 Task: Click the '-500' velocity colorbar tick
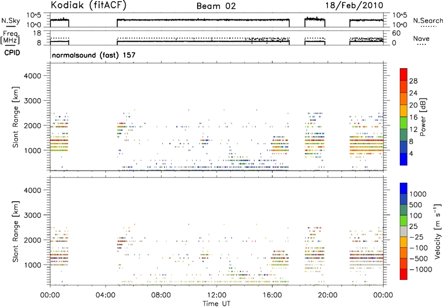click(x=418, y=259)
